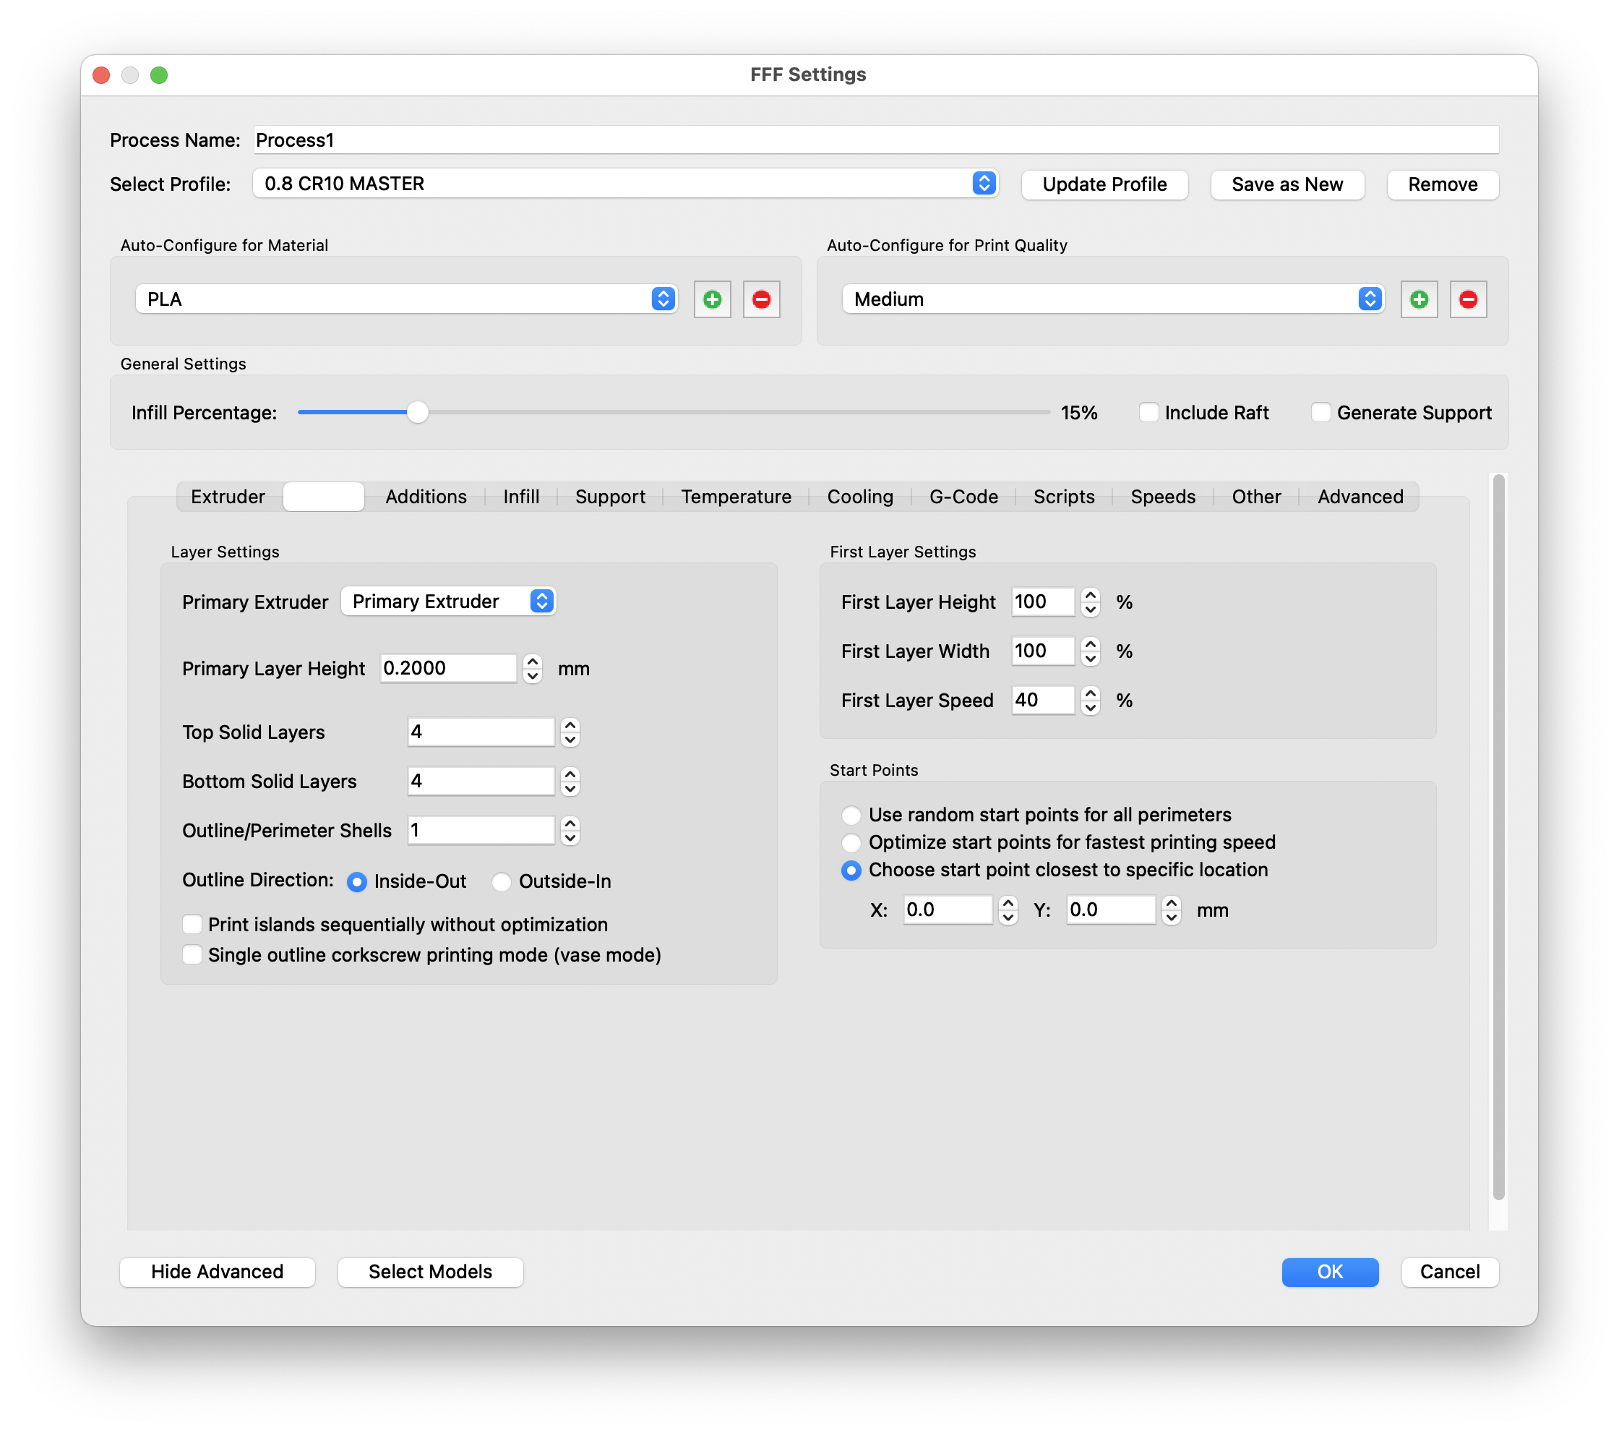Decrease Top Solid Layers stepper arrow
Viewport: 1619px width, 1433px height.
point(570,740)
